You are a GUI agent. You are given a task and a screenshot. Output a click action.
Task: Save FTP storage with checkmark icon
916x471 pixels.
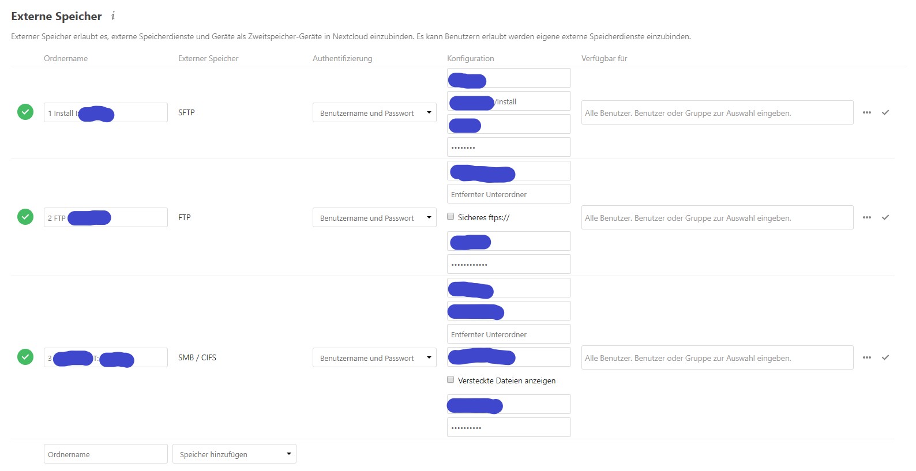pos(885,217)
